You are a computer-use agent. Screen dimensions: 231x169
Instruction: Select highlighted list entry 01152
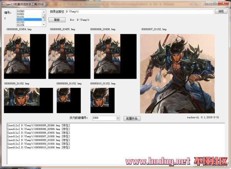[x=29, y=20]
